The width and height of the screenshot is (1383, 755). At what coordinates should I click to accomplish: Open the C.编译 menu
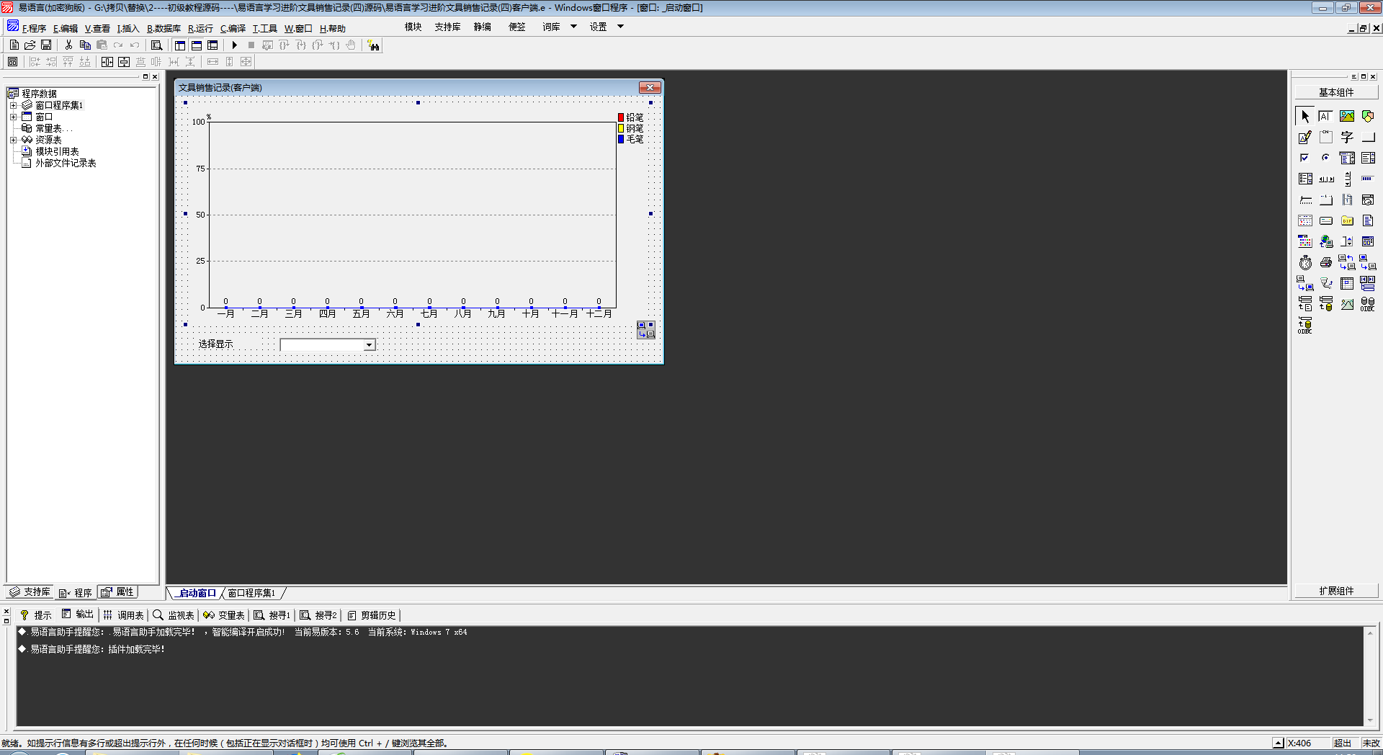(233, 28)
